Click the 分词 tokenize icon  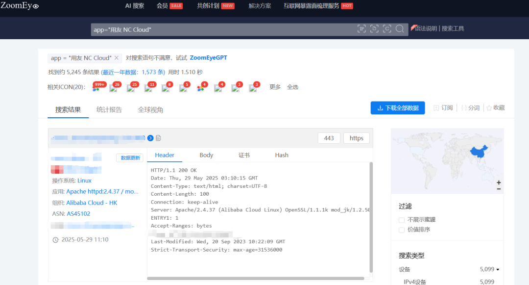(x=464, y=108)
